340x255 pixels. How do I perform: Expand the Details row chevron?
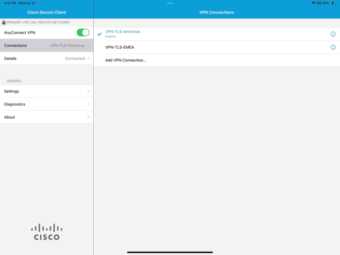(x=88, y=58)
